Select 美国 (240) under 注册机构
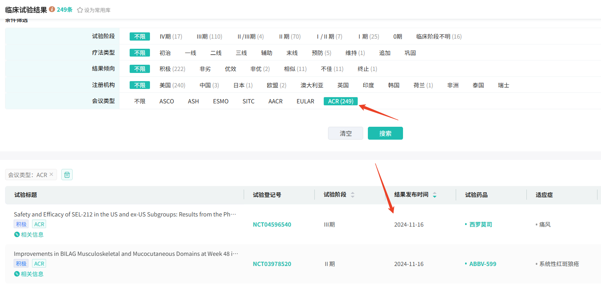The image size is (601, 289). pyautogui.click(x=172, y=85)
